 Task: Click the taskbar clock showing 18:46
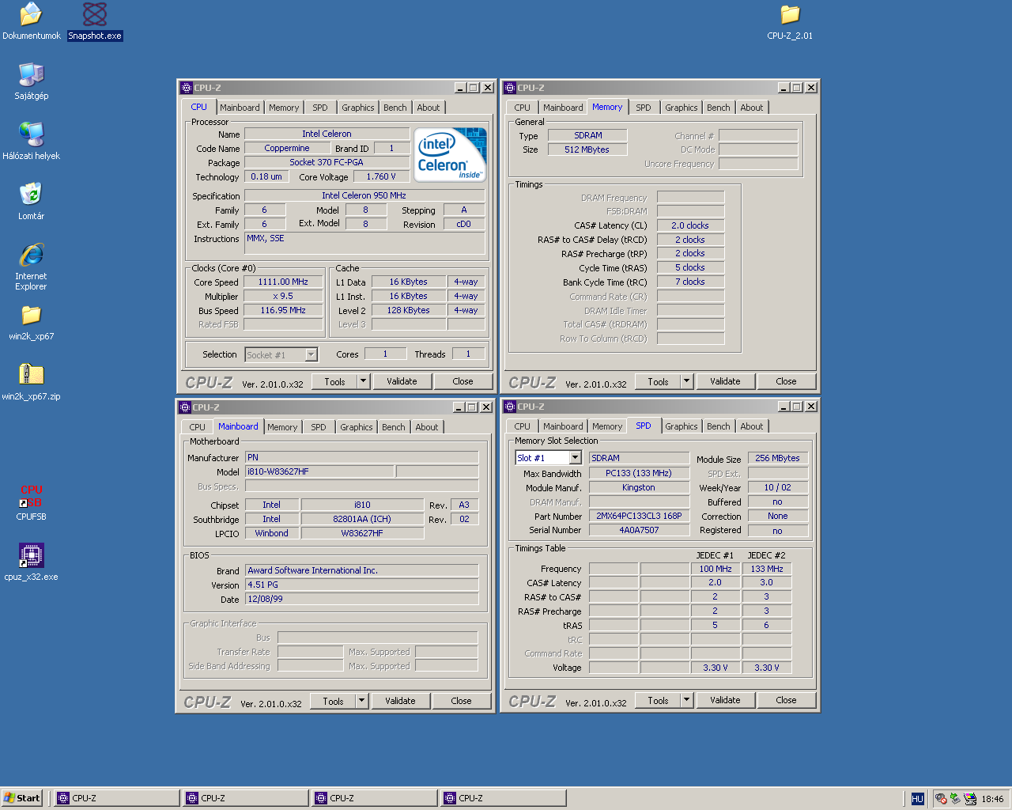(x=992, y=799)
